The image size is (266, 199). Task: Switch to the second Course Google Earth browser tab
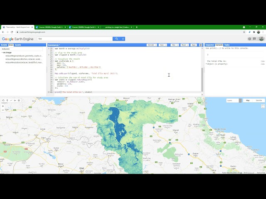[x=84, y=27]
